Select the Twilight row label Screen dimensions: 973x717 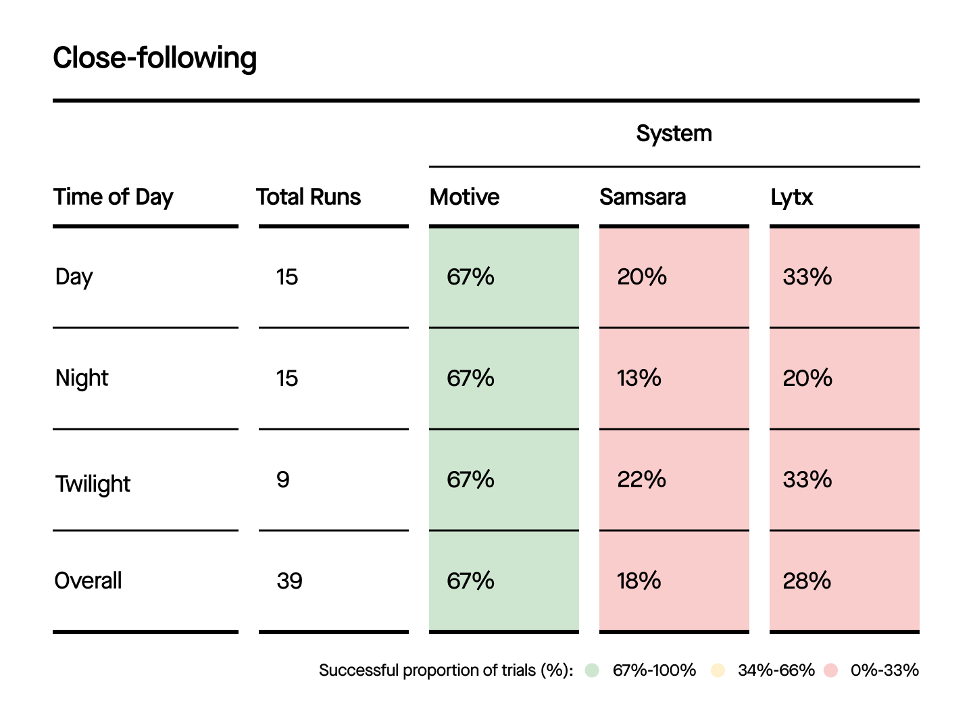tap(93, 484)
